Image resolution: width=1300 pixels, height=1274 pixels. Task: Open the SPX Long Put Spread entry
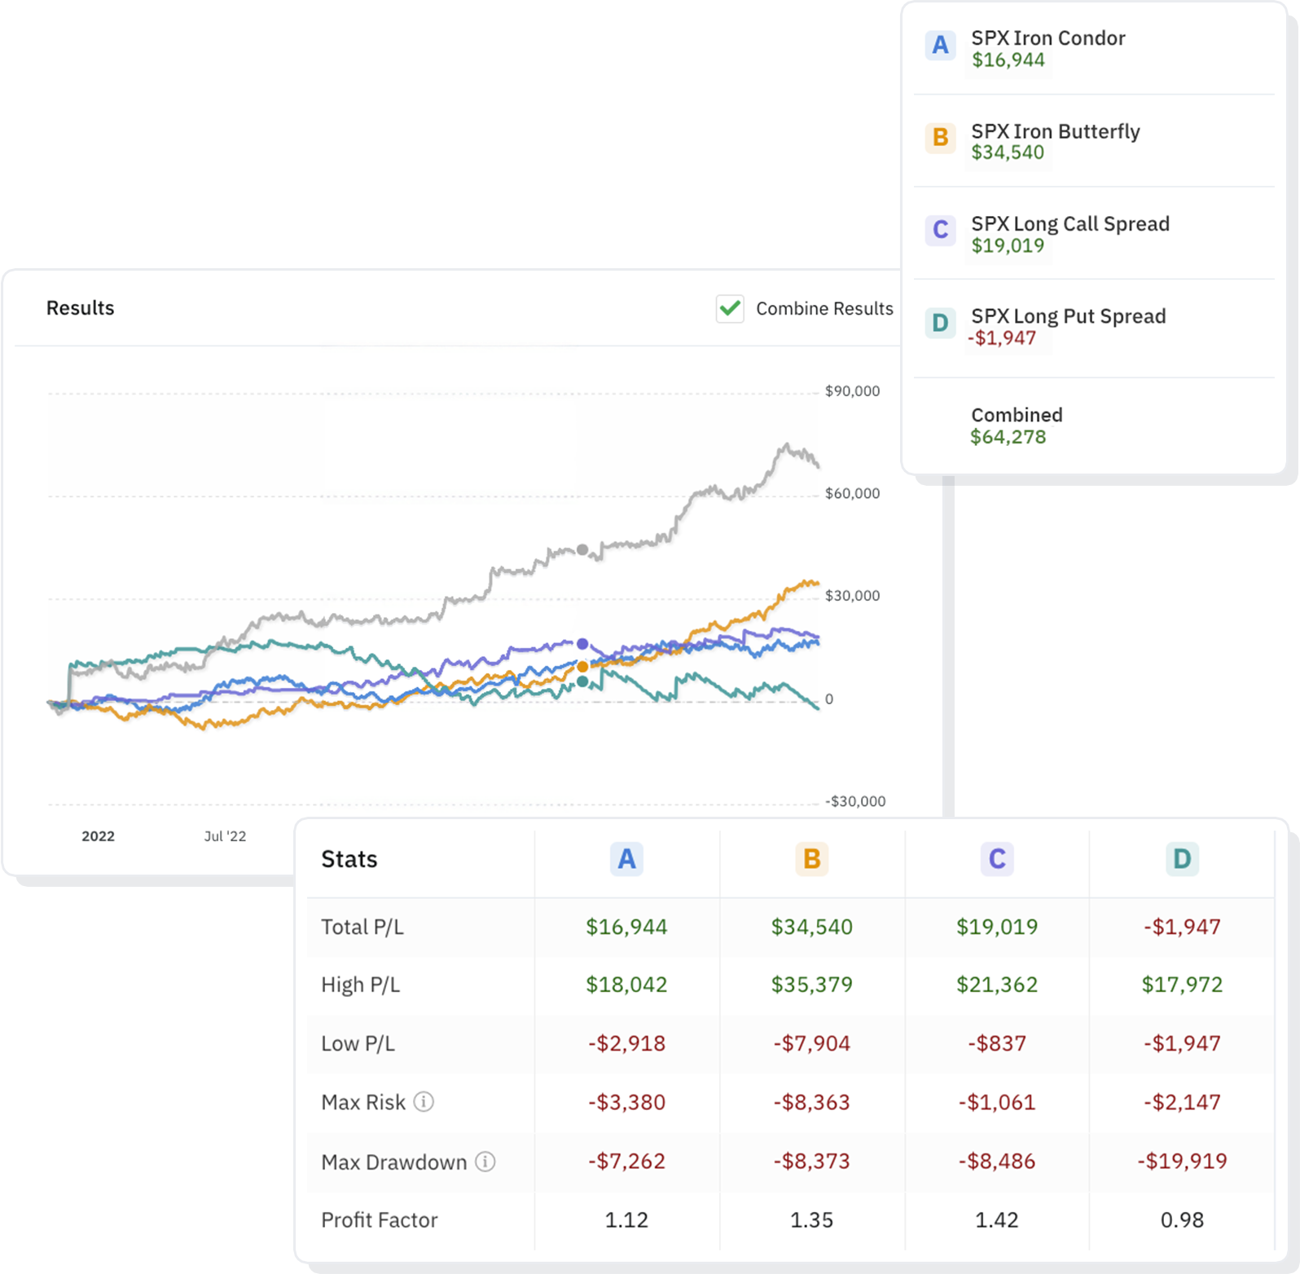point(1068,316)
